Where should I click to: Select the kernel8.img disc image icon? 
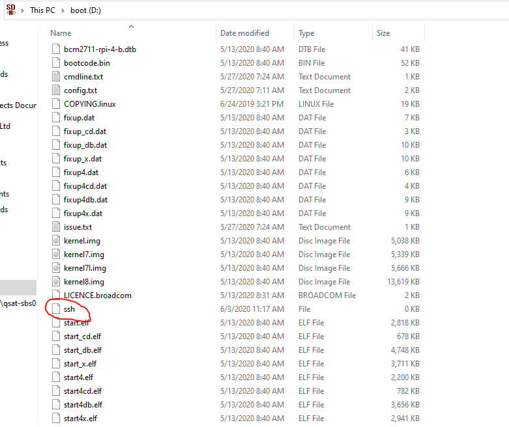pos(56,281)
